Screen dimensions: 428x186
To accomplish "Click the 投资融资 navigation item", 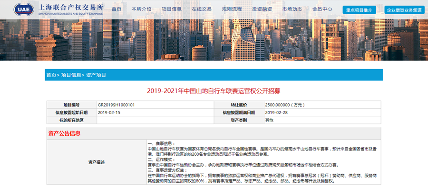I will [262, 9].
